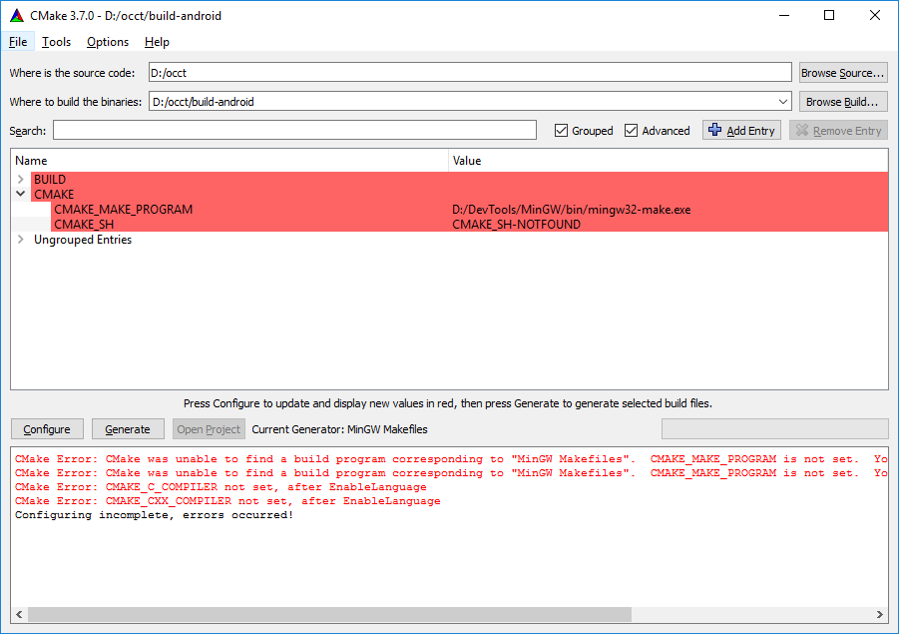Open the Options menu
Viewport: 899px width, 634px height.
click(108, 42)
